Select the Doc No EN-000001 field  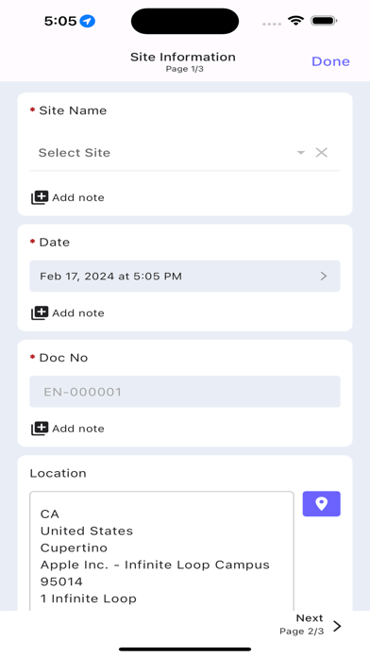coord(185,392)
